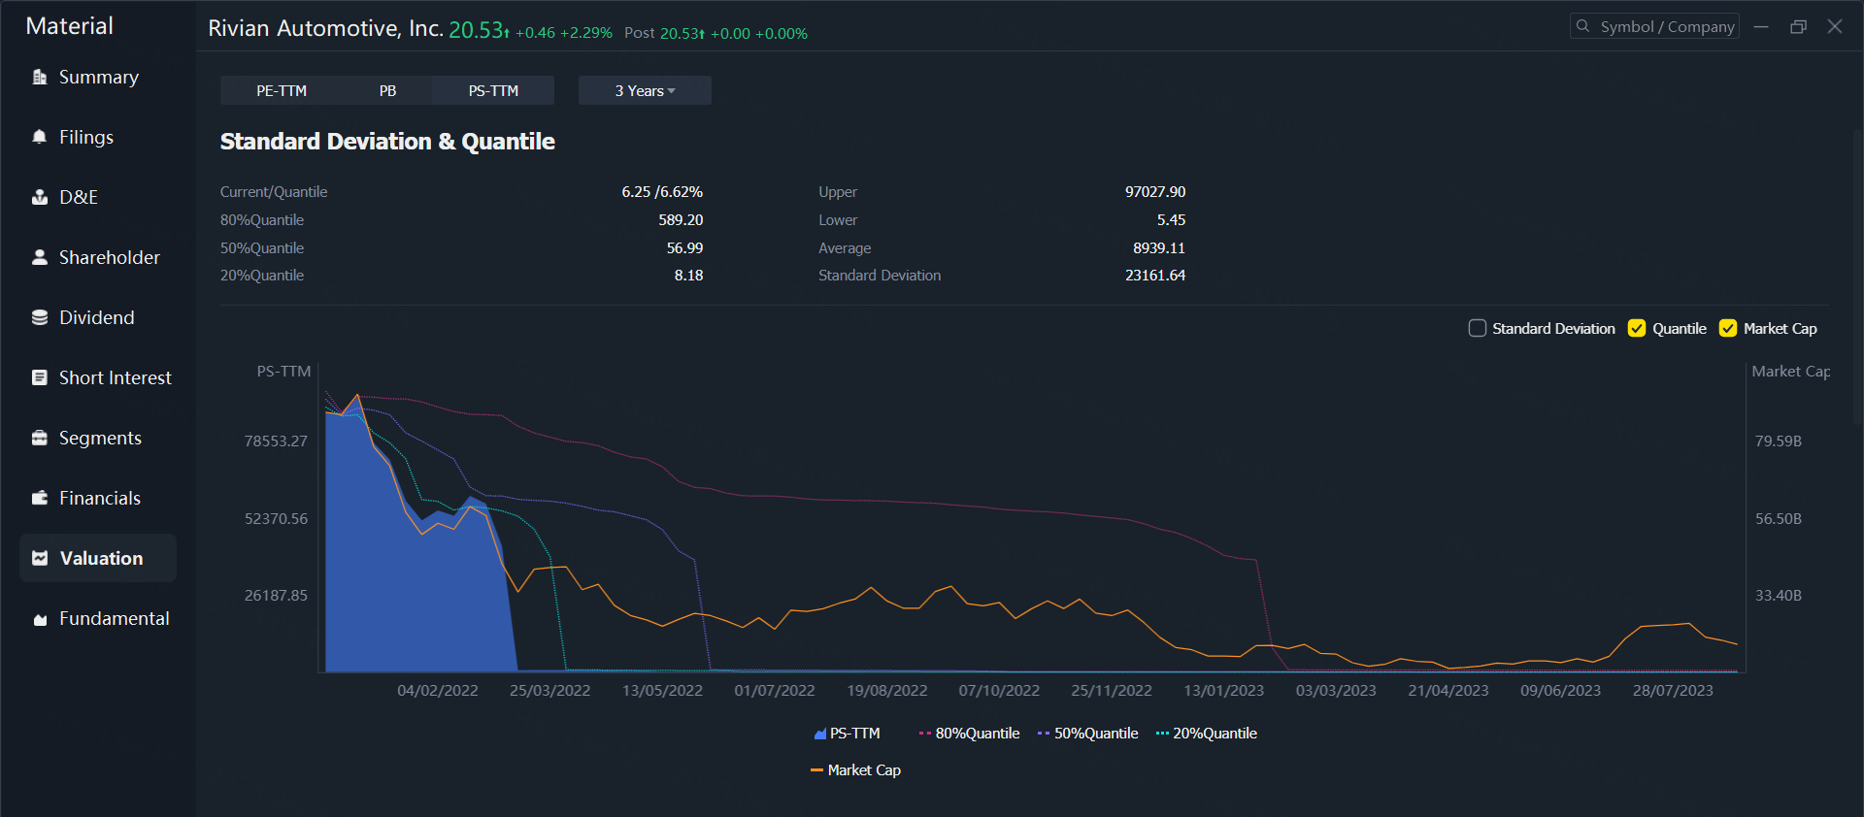The height and width of the screenshot is (817, 1864).
Task: Uncheck the Market Cap checkbox
Action: 1728,328
